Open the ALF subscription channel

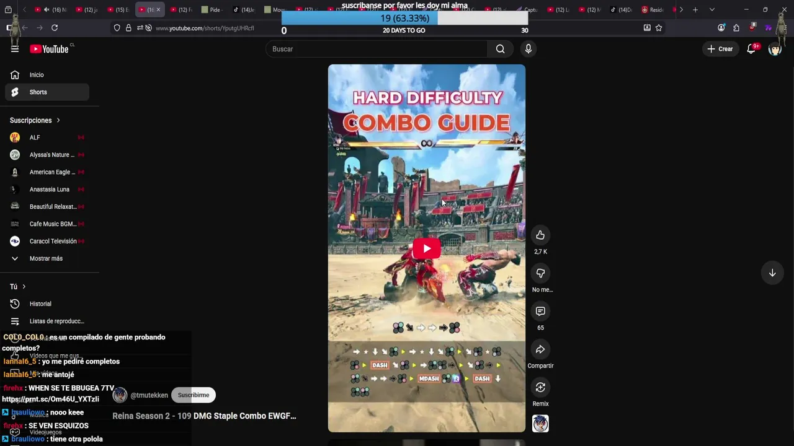coord(47,138)
